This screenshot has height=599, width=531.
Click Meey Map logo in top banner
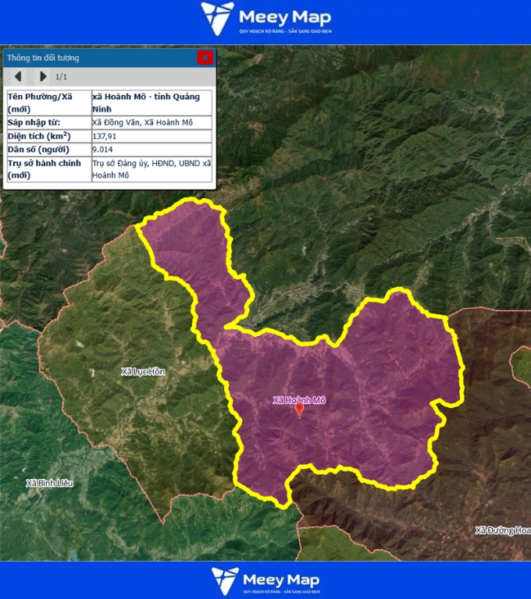265,19
